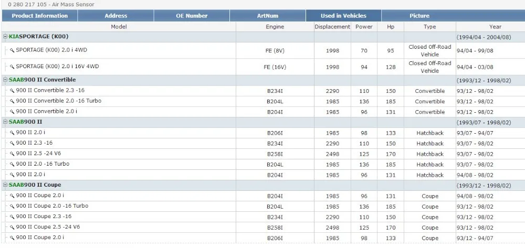Open the SPORTAGE (K00) 2.0 i 4WD model

51,50
